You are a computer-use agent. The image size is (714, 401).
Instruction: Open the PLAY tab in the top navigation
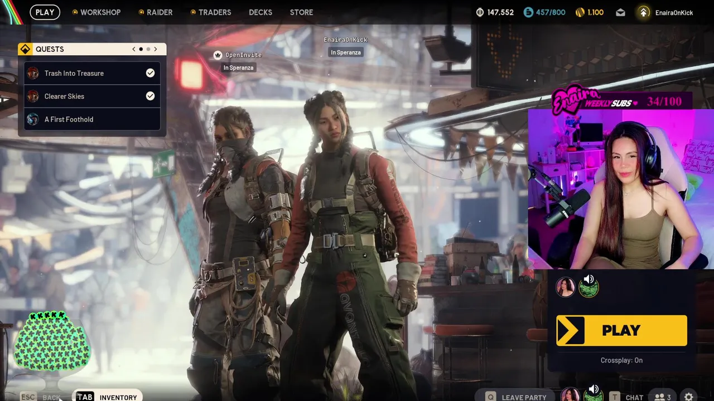(45, 12)
